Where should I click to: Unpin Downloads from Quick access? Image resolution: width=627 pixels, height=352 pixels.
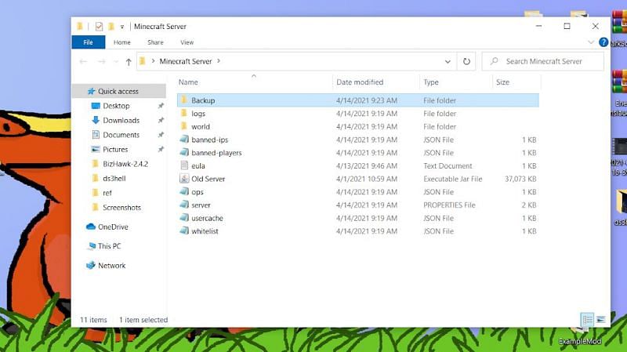click(x=161, y=121)
